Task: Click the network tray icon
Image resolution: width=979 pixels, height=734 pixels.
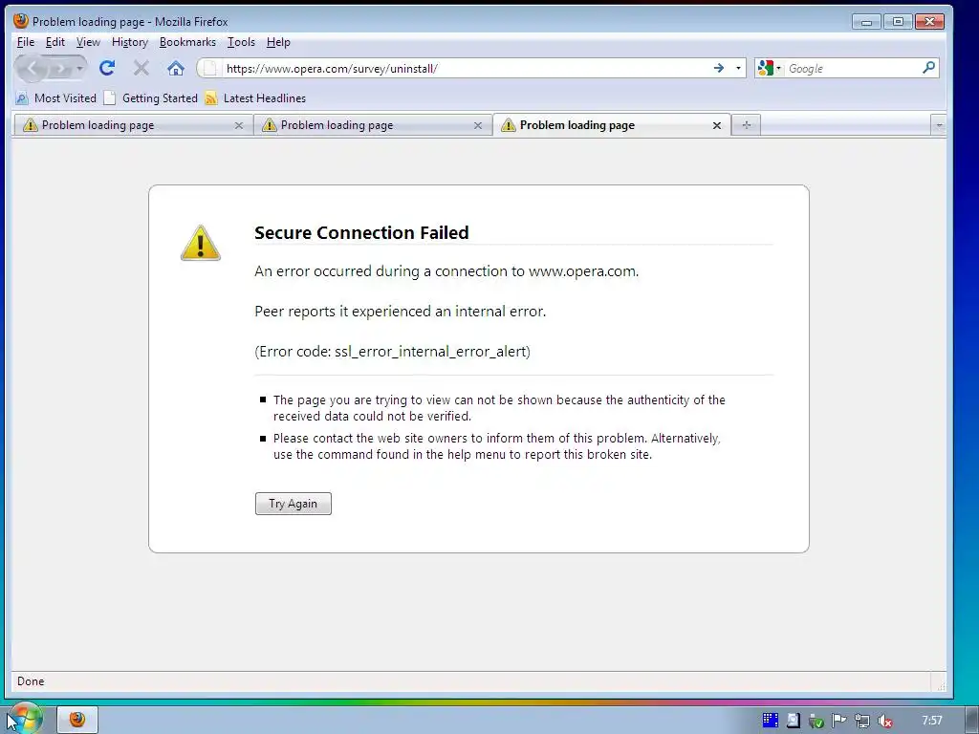Action: [861, 721]
